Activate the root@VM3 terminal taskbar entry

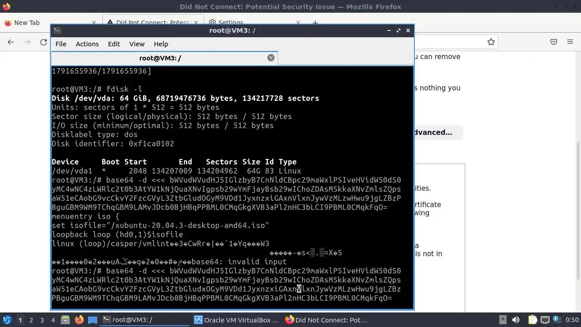(145, 320)
